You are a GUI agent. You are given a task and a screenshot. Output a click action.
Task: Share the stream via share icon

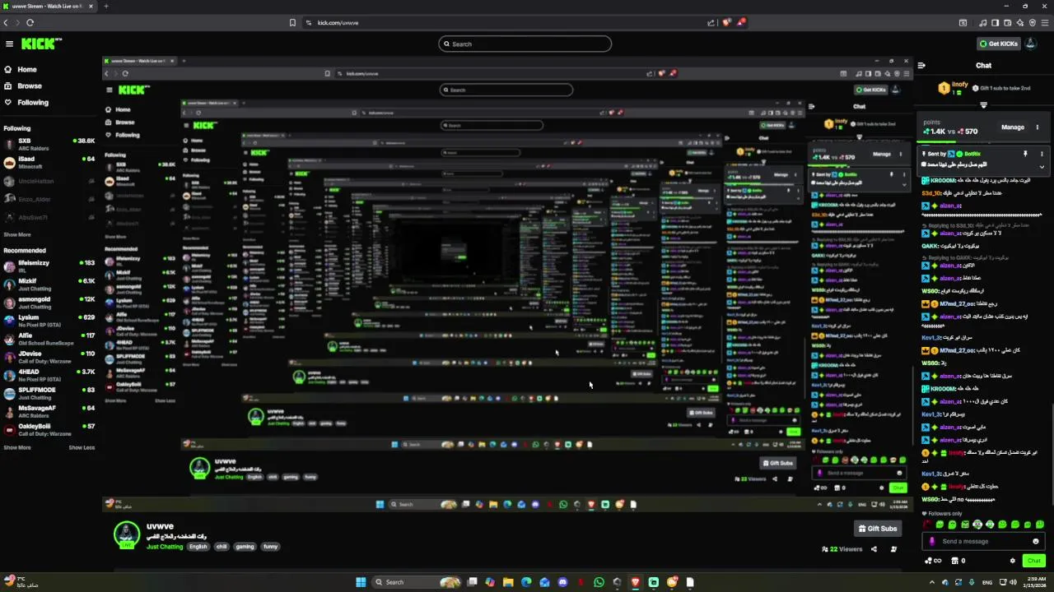coord(874,549)
